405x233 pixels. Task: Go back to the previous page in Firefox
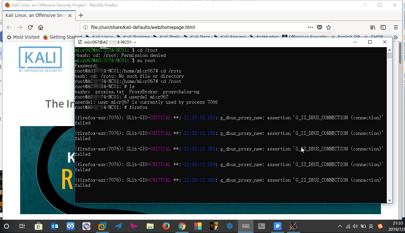pyautogui.click(x=9, y=27)
